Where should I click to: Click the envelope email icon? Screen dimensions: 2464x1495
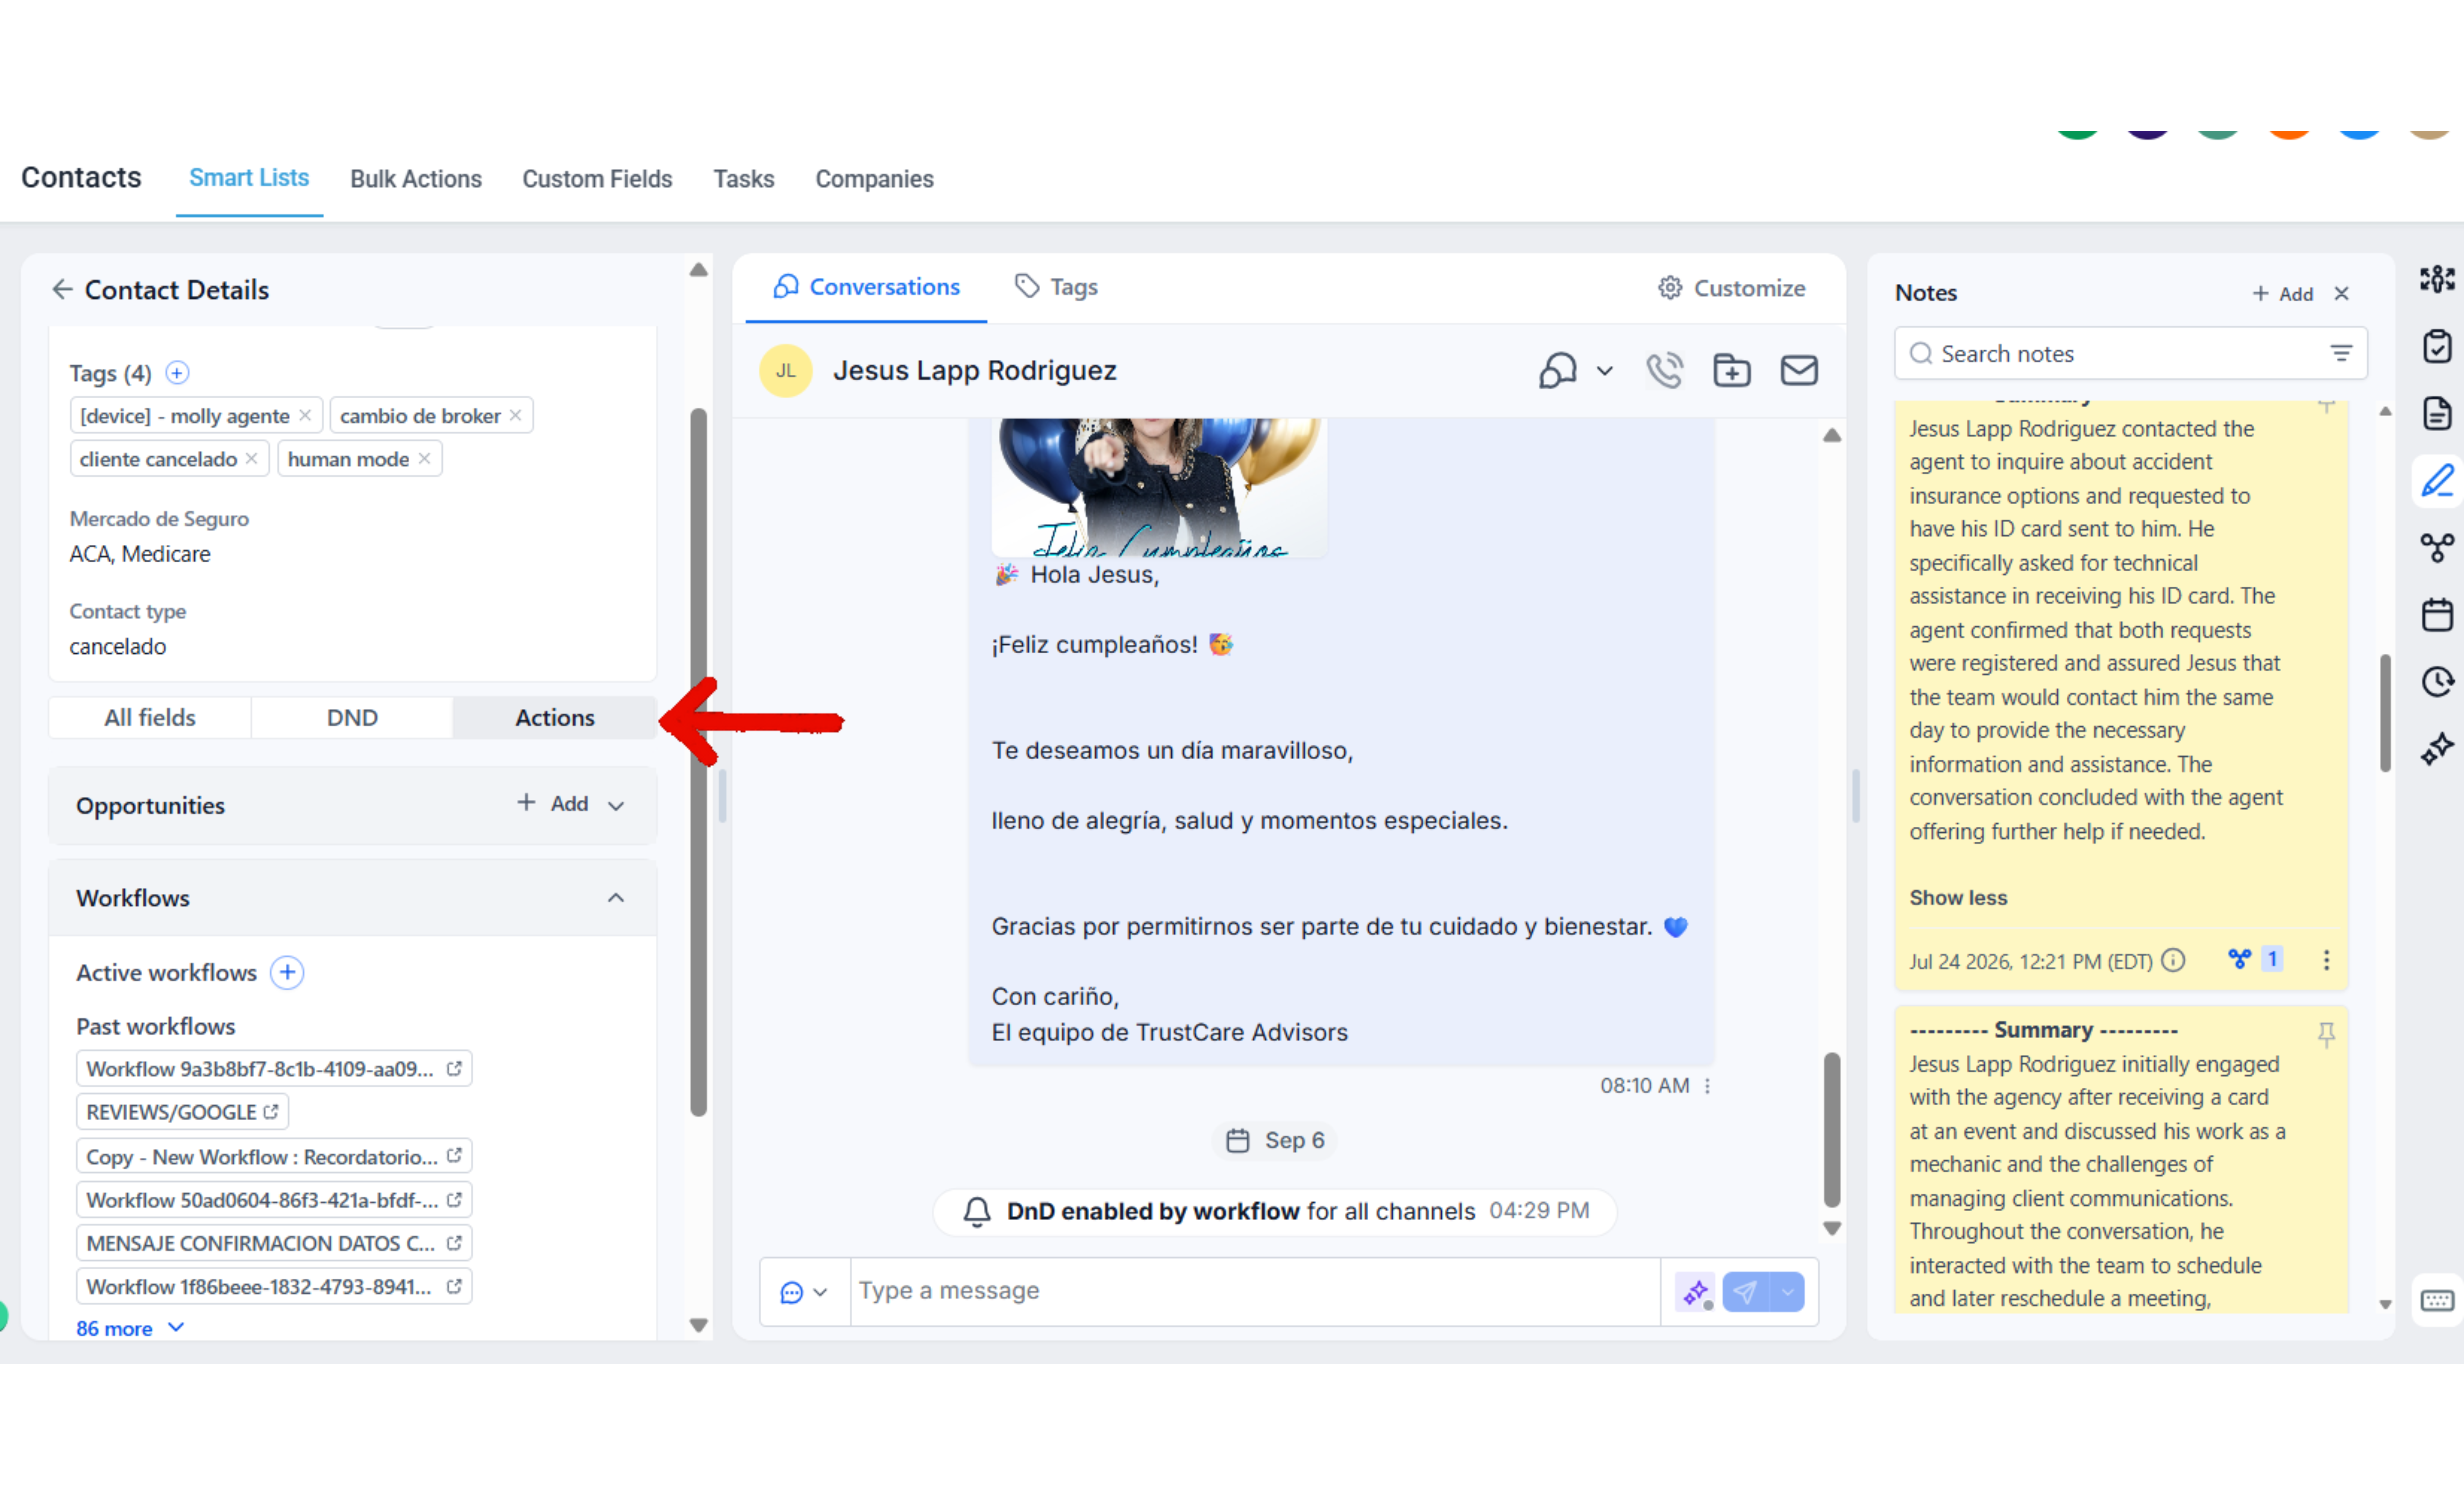tap(1798, 371)
